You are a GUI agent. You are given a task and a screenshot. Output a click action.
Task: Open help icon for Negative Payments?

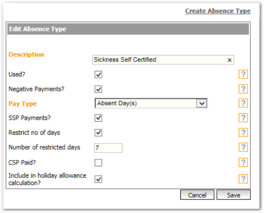(243, 89)
